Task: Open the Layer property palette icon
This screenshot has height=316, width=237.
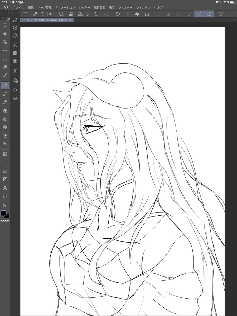Action: [x=15, y=80]
